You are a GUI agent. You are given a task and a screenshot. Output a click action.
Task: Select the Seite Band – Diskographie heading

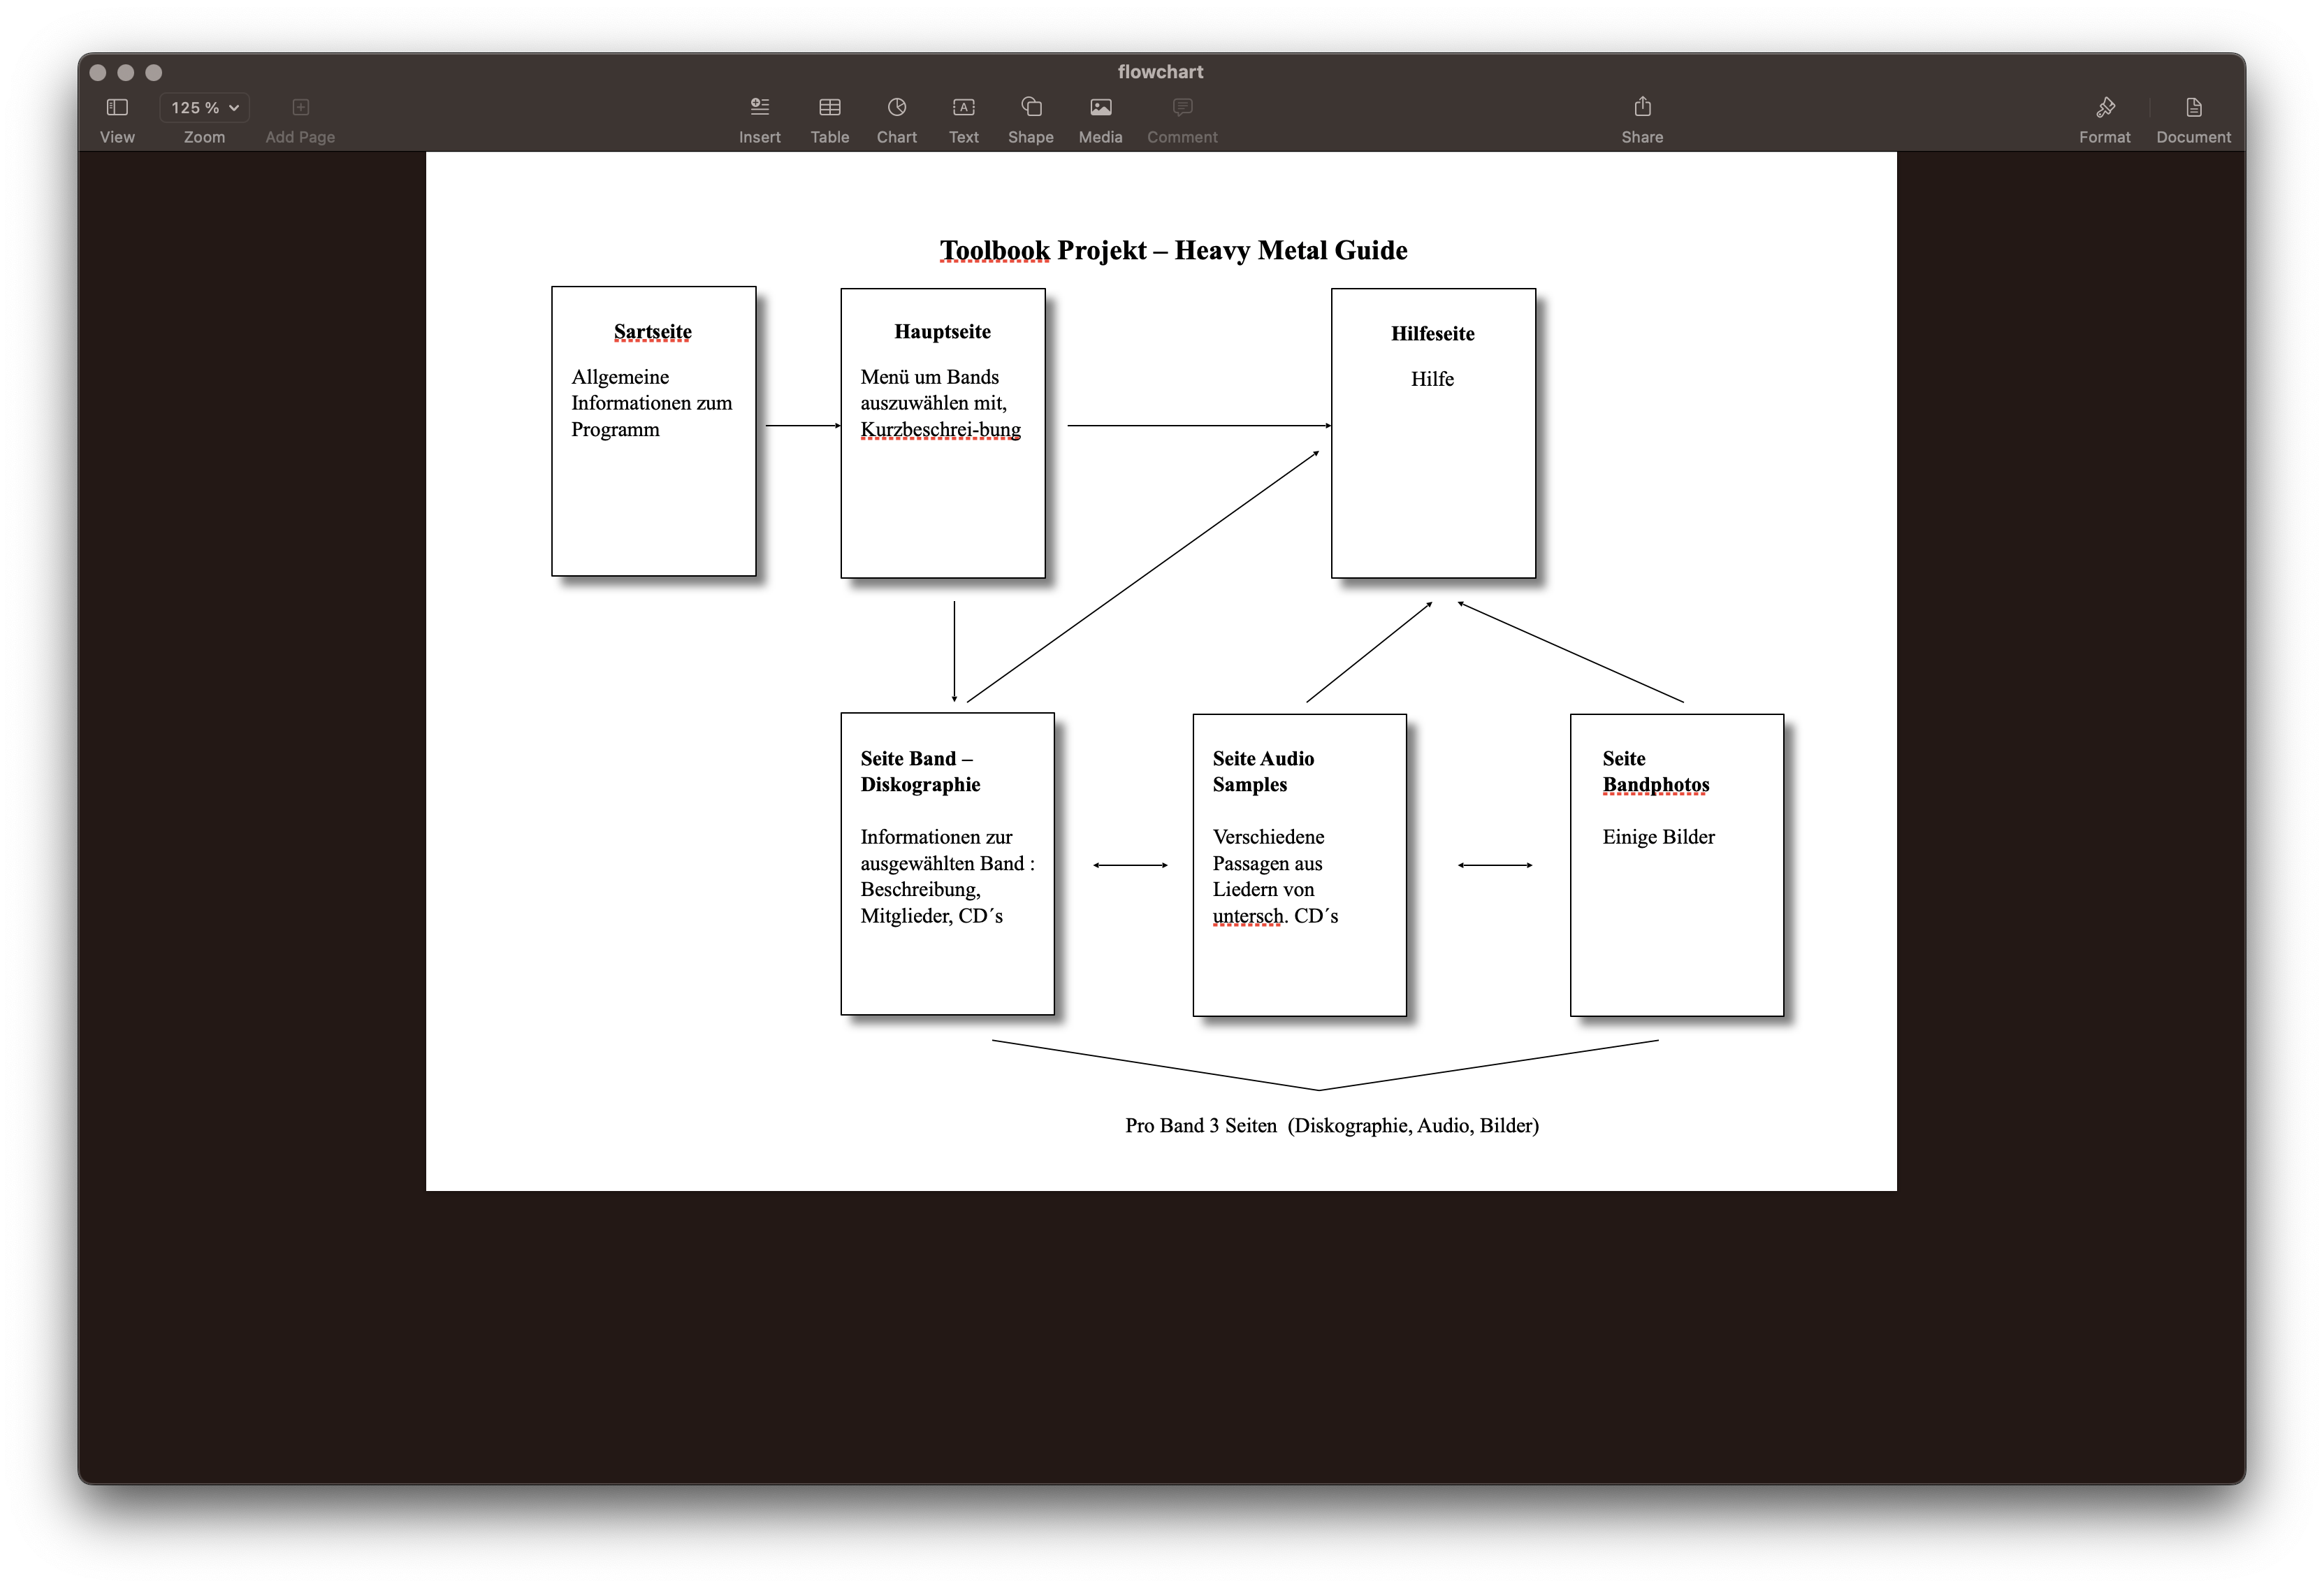920,771
